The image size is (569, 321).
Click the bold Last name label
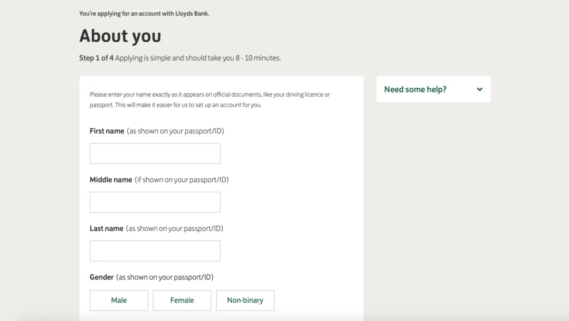click(x=106, y=228)
